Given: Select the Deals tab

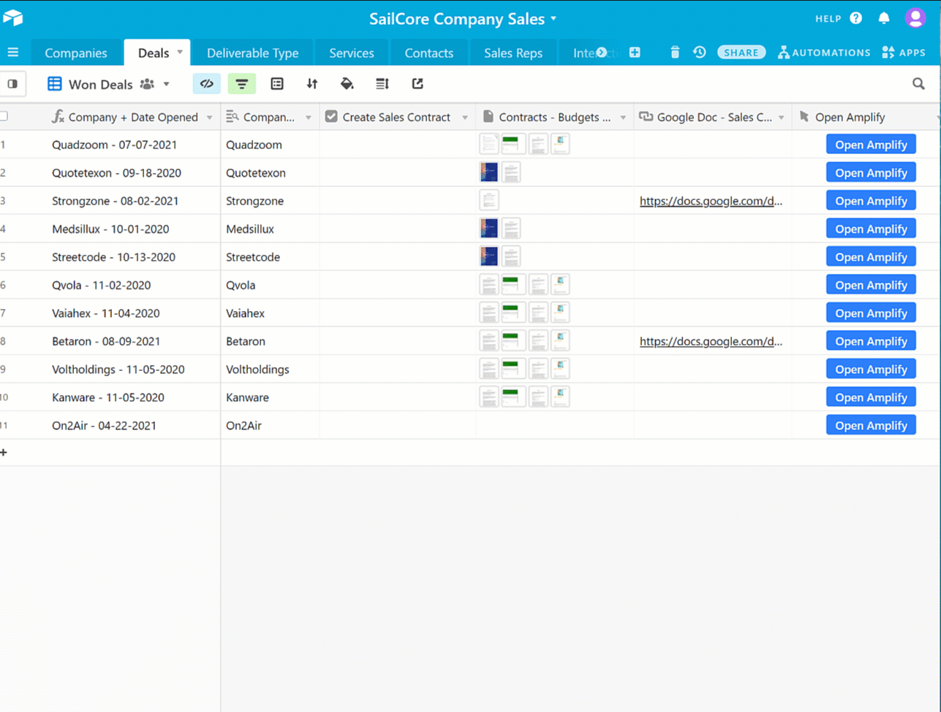Looking at the screenshot, I should click(154, 53).
